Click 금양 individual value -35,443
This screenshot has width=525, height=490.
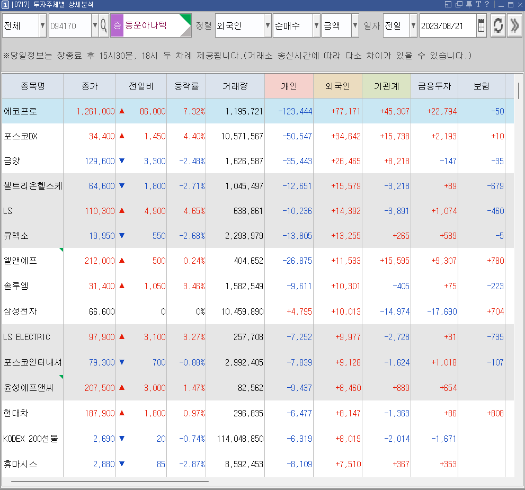[297, 162]
